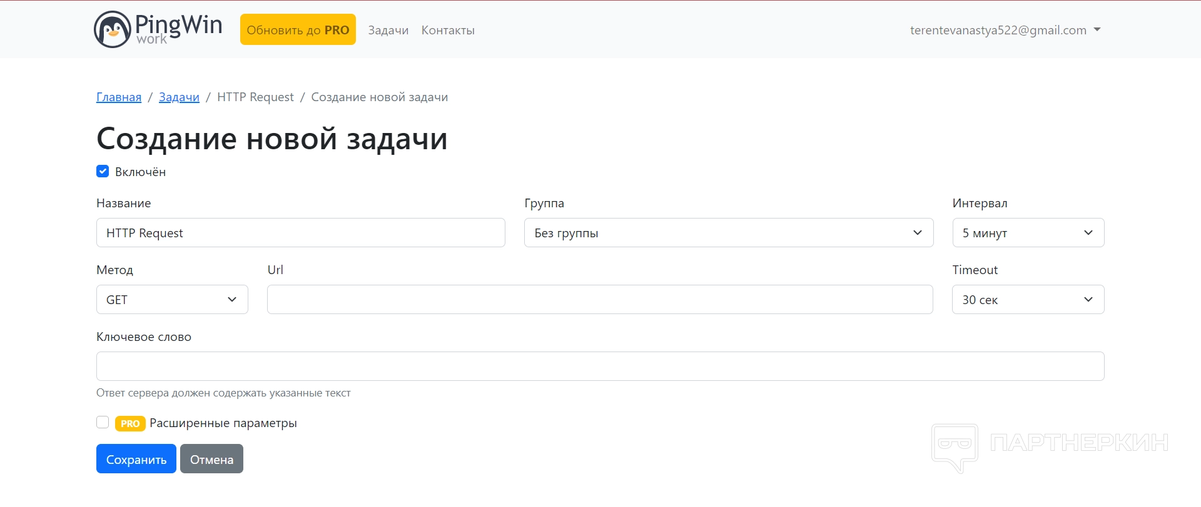The image size is (1201, 507).
Task: Click the Создание новой задачи page heading
Action: 272,139
